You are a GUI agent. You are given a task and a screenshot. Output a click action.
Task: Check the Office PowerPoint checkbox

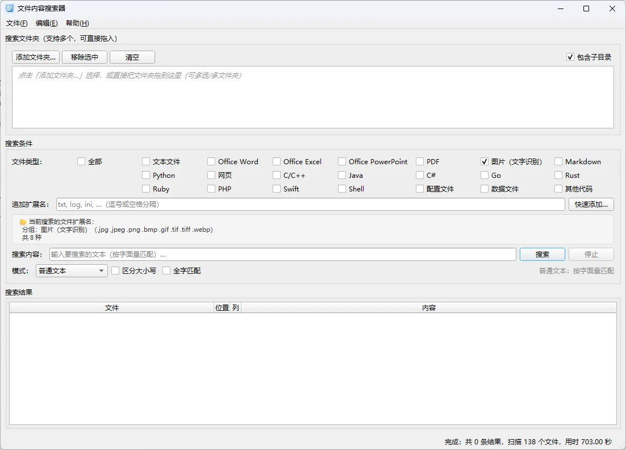pyautogui.click(x=342, y=161)
